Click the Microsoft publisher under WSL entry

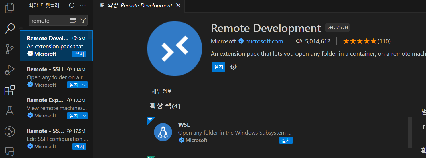pyautogui.click(x=196, y=140)
